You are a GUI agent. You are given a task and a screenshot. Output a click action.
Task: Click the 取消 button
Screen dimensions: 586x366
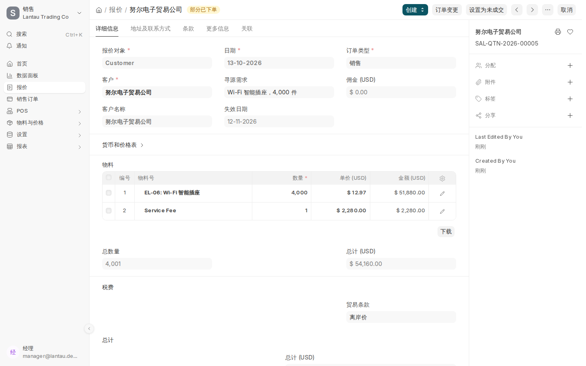click(566, 10)
